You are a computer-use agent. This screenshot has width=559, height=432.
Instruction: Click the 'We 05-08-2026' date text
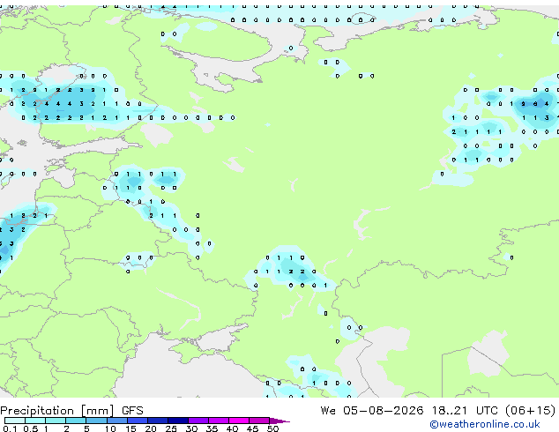pos(372,411)
